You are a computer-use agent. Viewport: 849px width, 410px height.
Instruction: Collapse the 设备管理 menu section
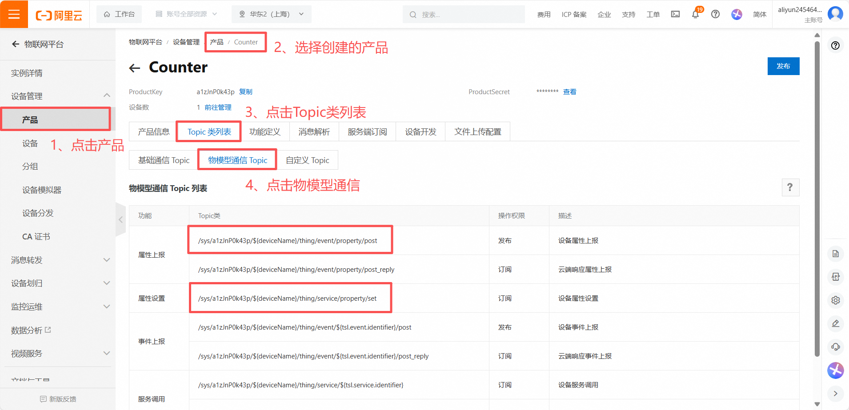click(106, 96)
